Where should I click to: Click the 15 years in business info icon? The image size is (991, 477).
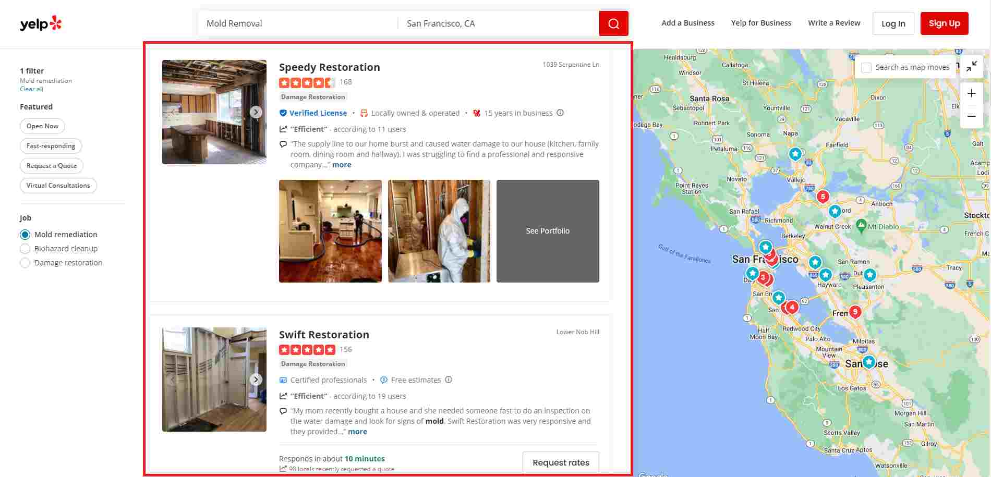click(561, 113)
